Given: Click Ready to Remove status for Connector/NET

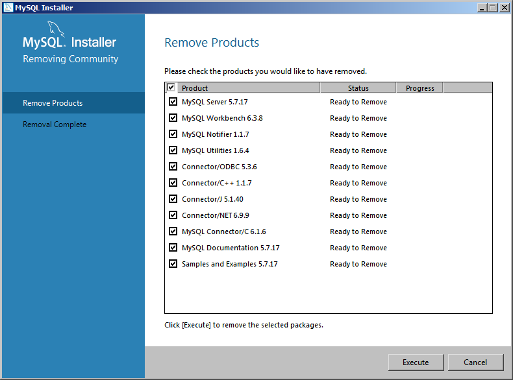Looking at the screenshot, I should pos(358,215).
